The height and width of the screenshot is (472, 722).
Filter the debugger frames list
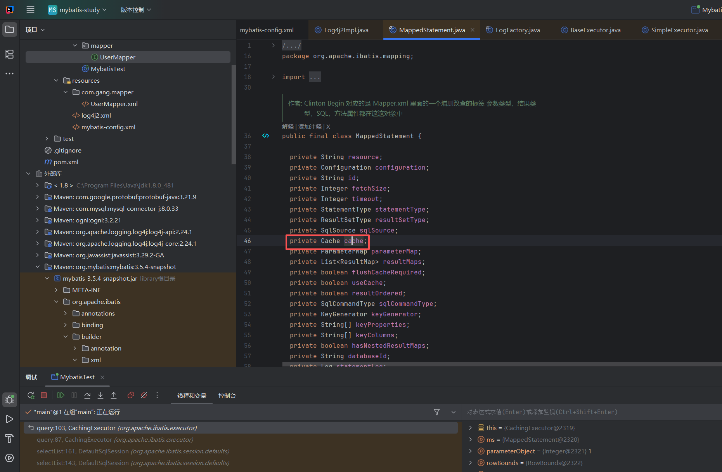tap(437, 412)
